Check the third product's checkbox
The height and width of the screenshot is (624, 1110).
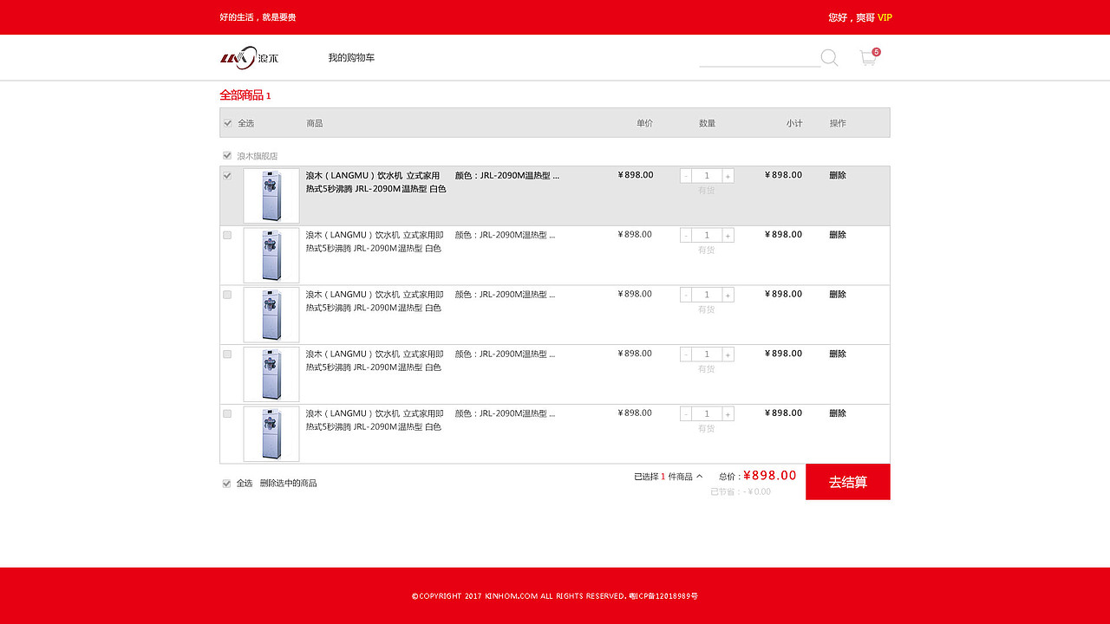tap(227, 295)
